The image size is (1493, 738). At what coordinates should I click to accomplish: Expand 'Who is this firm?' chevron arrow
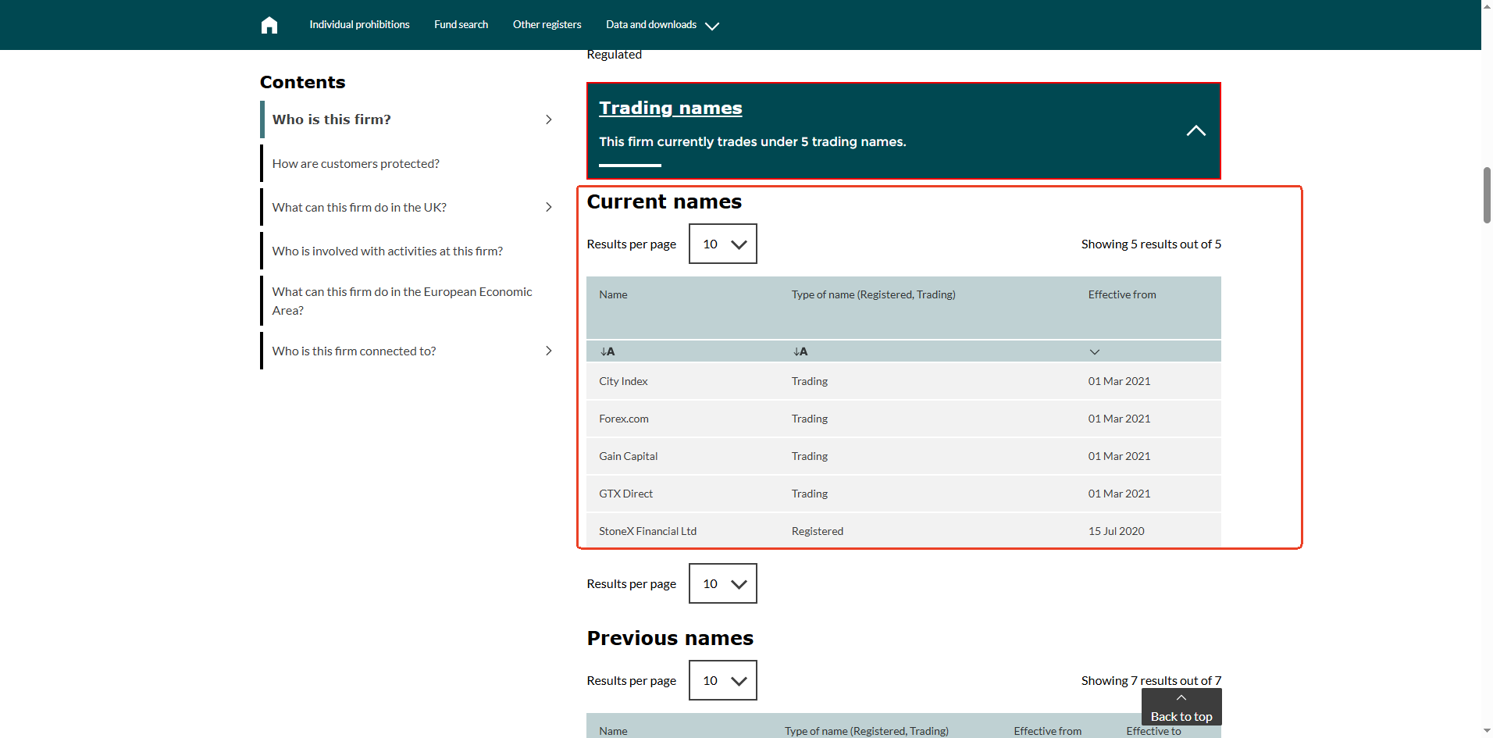(548, 119)
